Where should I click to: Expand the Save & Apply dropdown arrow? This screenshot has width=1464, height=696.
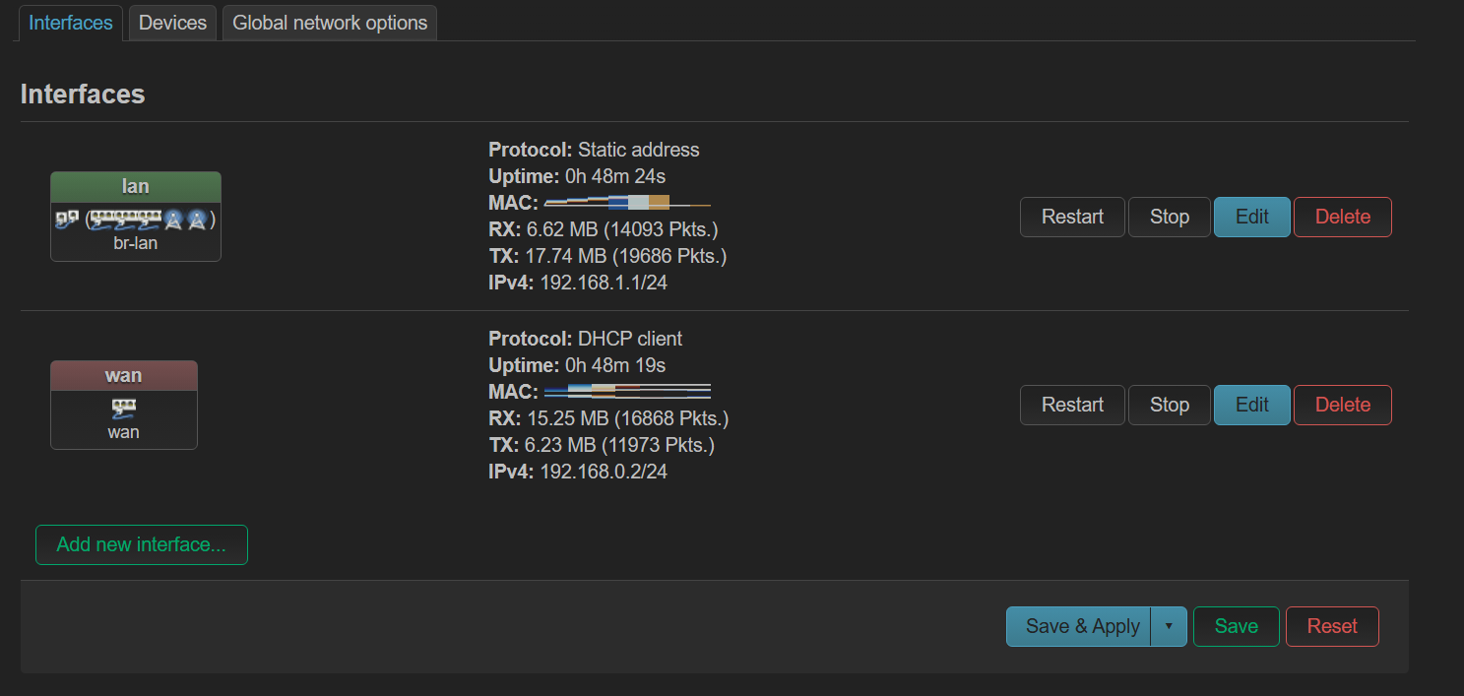click(x=1169, y=626)
